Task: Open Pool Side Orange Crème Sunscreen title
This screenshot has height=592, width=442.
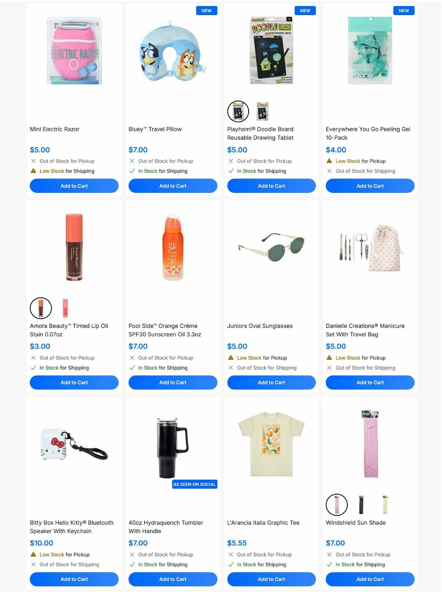Action: point(165,330)
